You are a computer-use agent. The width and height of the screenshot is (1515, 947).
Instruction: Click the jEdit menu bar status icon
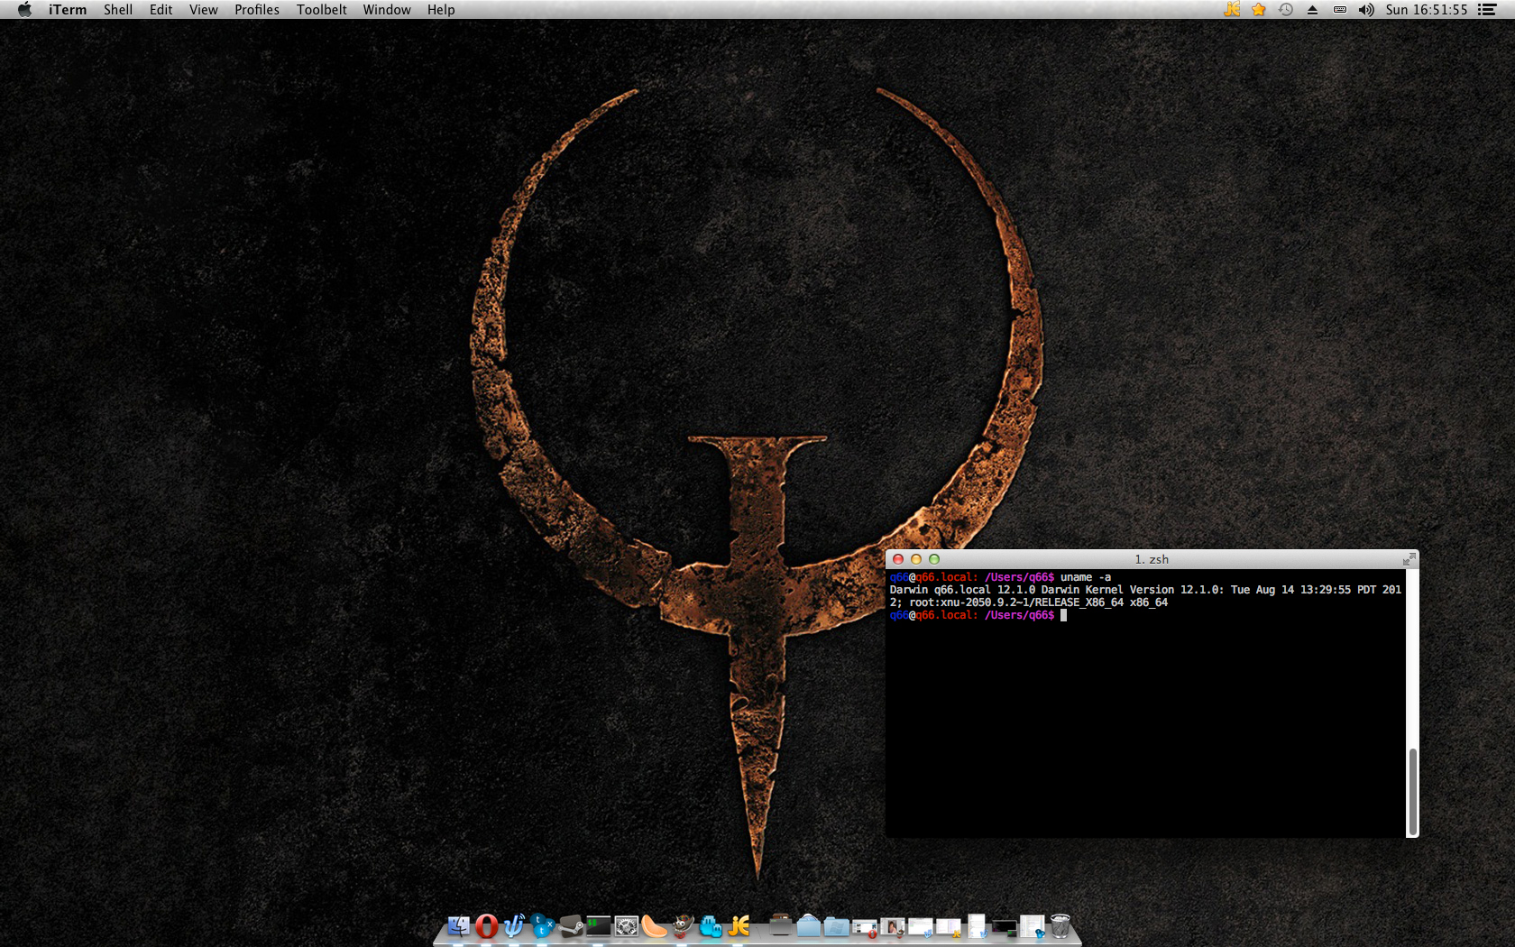pyautogui.click(x=1232, y=9)
